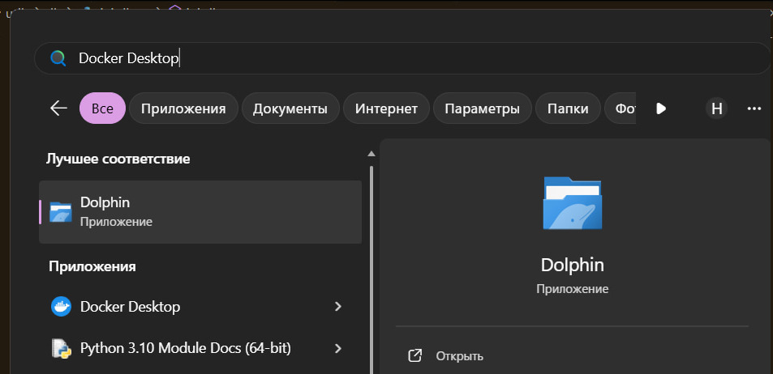Expand Python 3.10 Module Docs chevron
Image resolution: width=773 pixels, height=374 pixels.
click(x=338, y=348)
